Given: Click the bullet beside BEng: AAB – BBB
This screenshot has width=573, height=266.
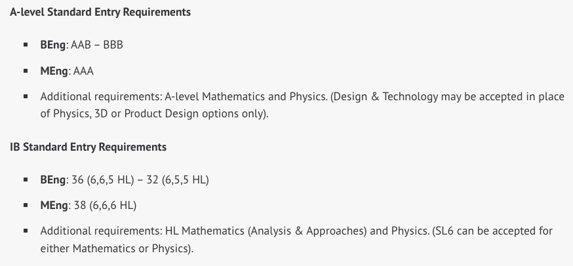Looking at the screenshot, I should (x=26, y=46).
